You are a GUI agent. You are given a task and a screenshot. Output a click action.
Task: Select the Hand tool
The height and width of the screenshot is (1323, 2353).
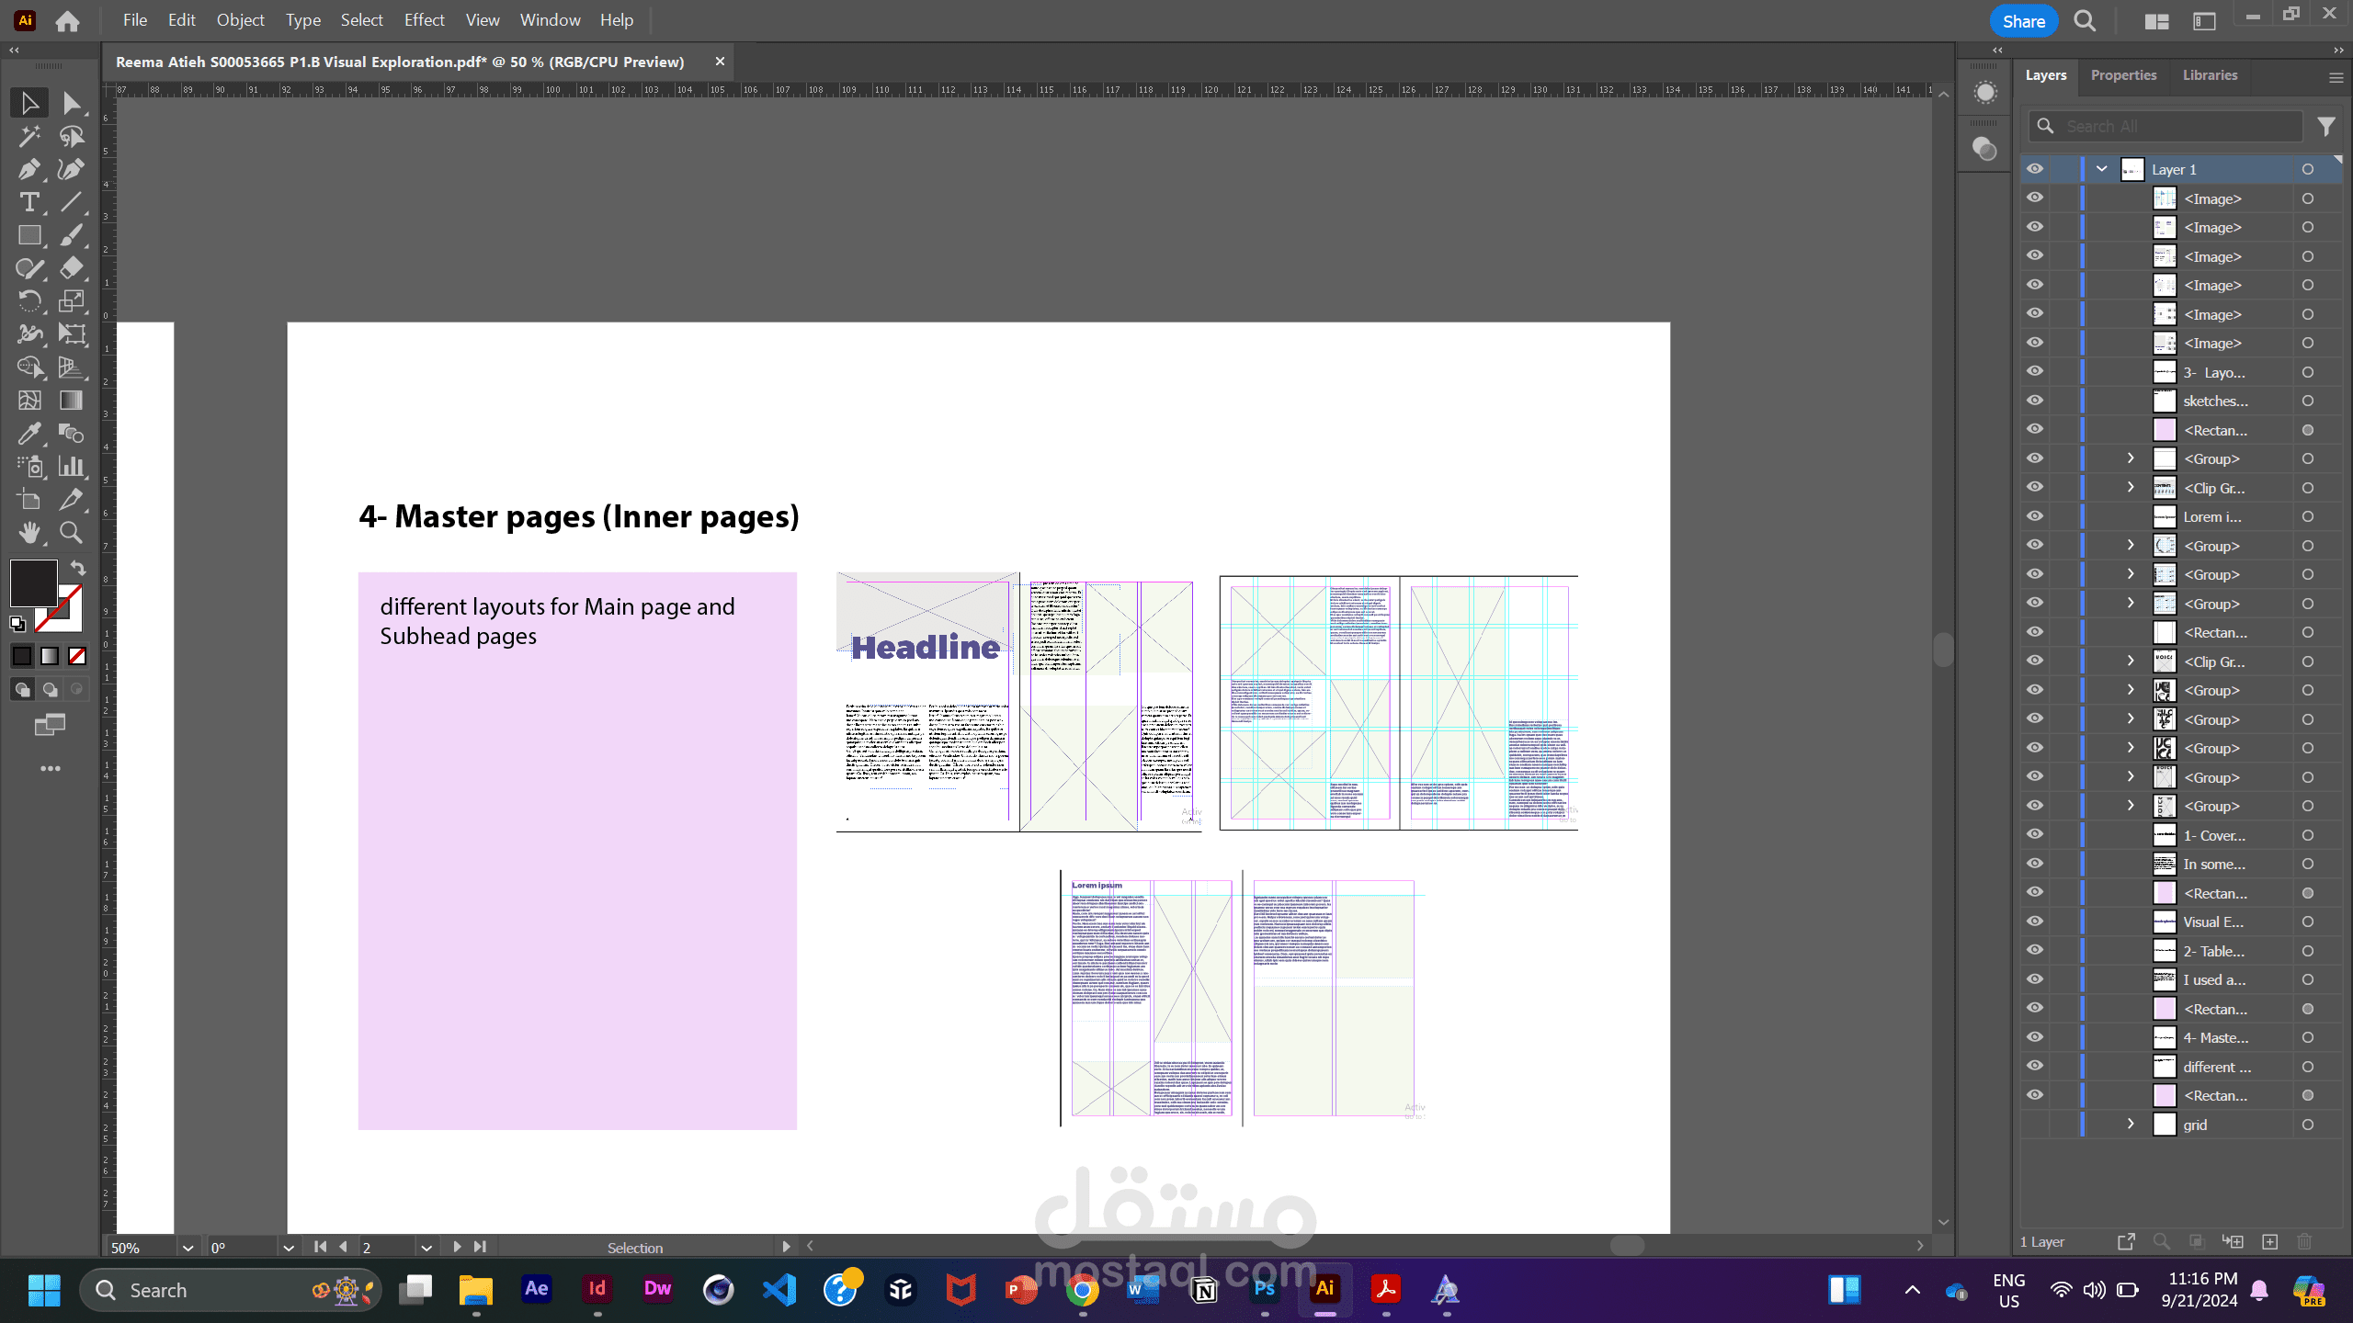28,532
